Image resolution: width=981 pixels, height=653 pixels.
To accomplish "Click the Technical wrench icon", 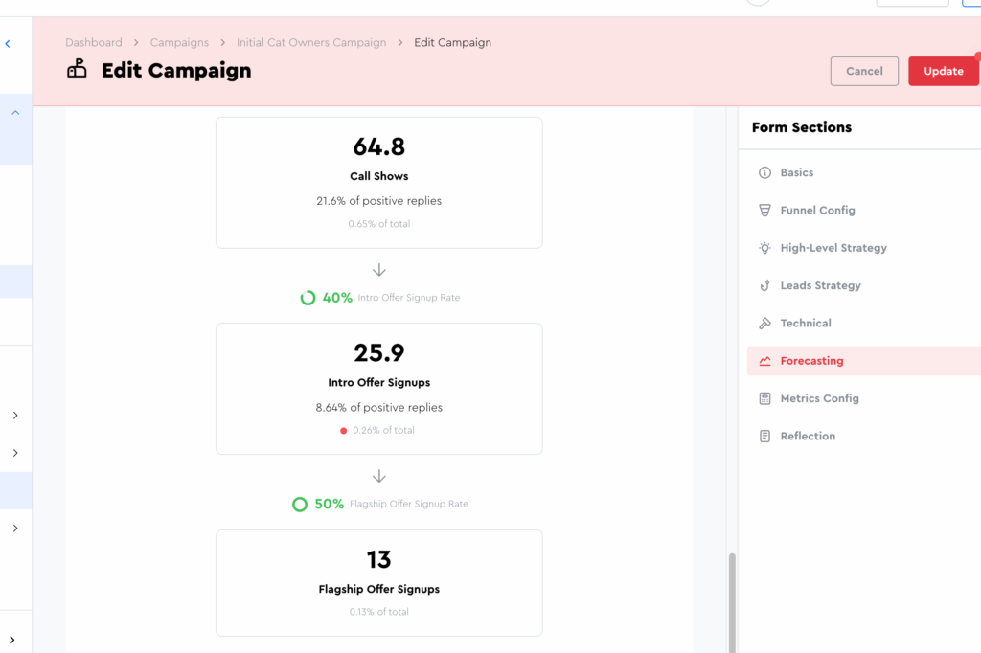I will (764, 324).
